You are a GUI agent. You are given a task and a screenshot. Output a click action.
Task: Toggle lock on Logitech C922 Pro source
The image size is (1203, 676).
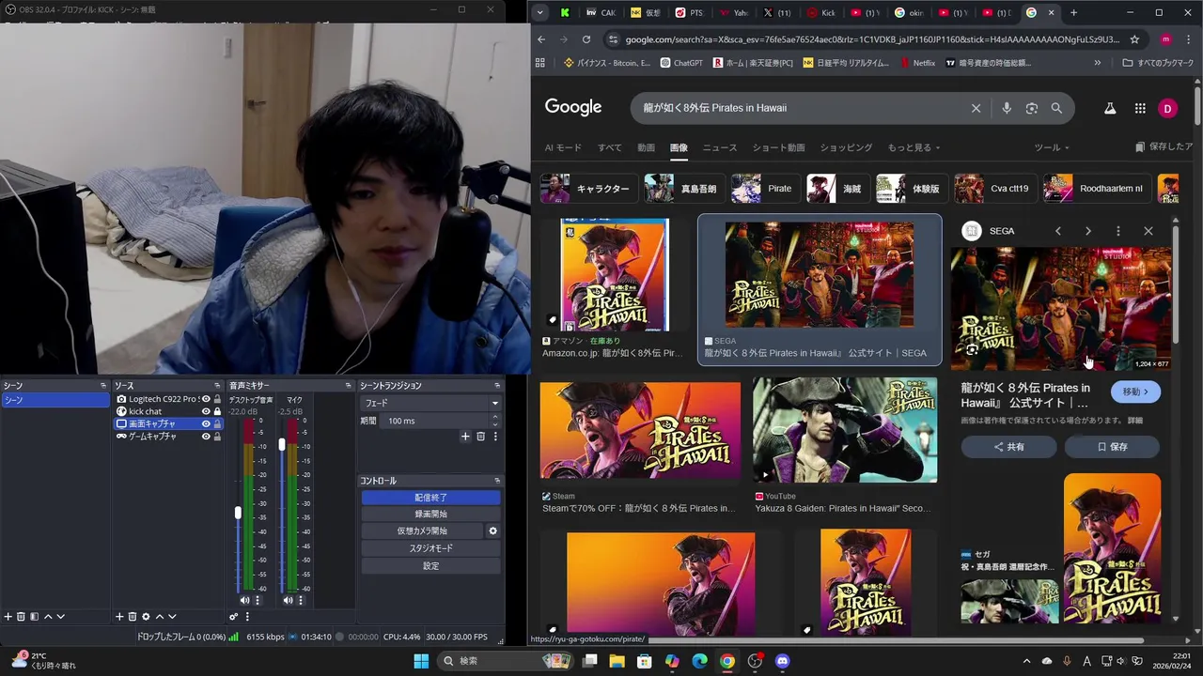[217, 399]
